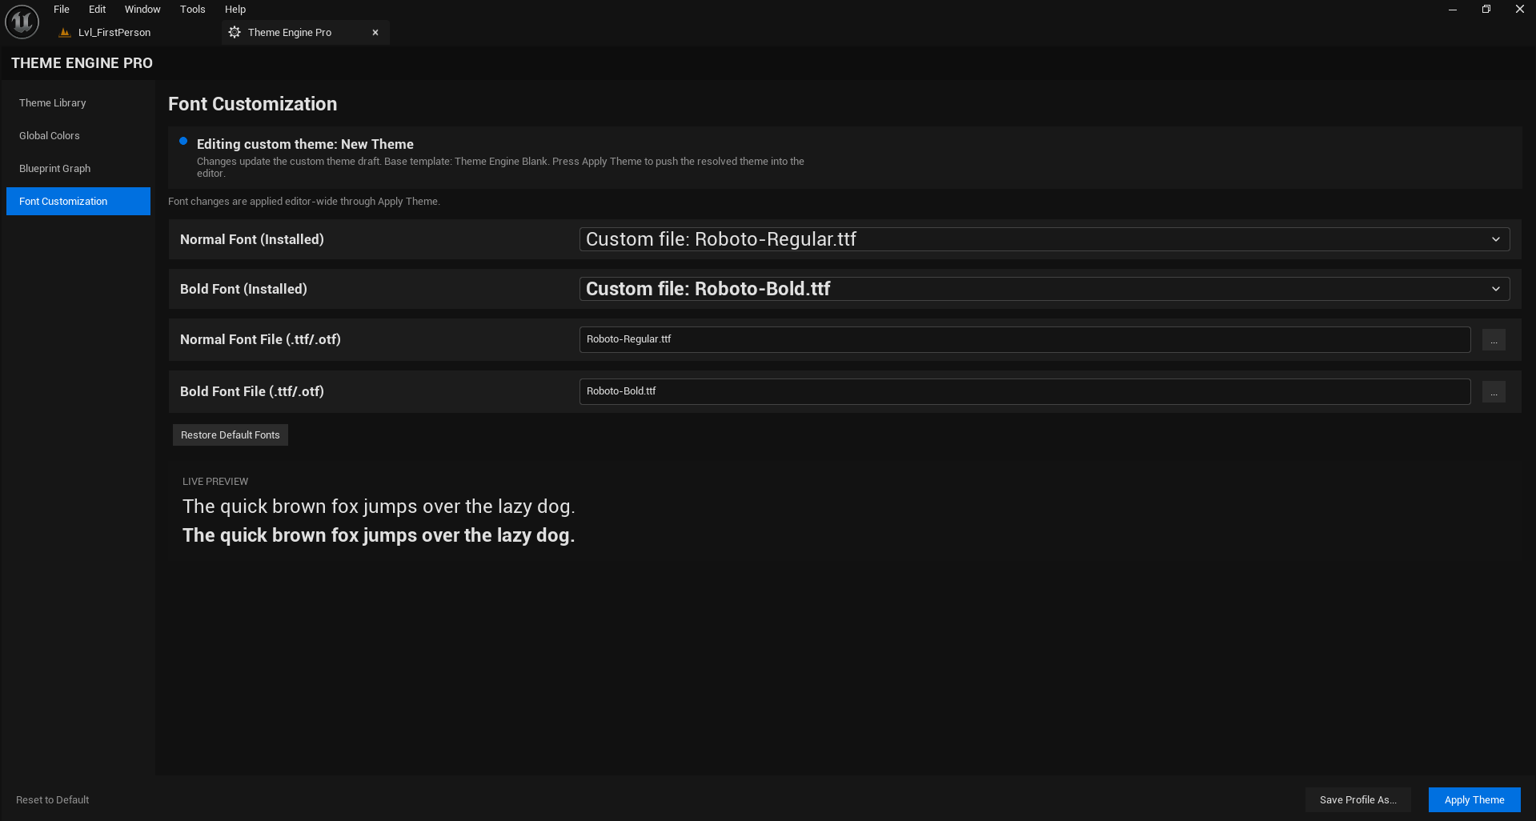Image resolution: width=1536 pixels, height=821 pixels.
Task: Click the 'Bold Font File (.ttf/.otf)' label
Action: click(x=252, y=391)
